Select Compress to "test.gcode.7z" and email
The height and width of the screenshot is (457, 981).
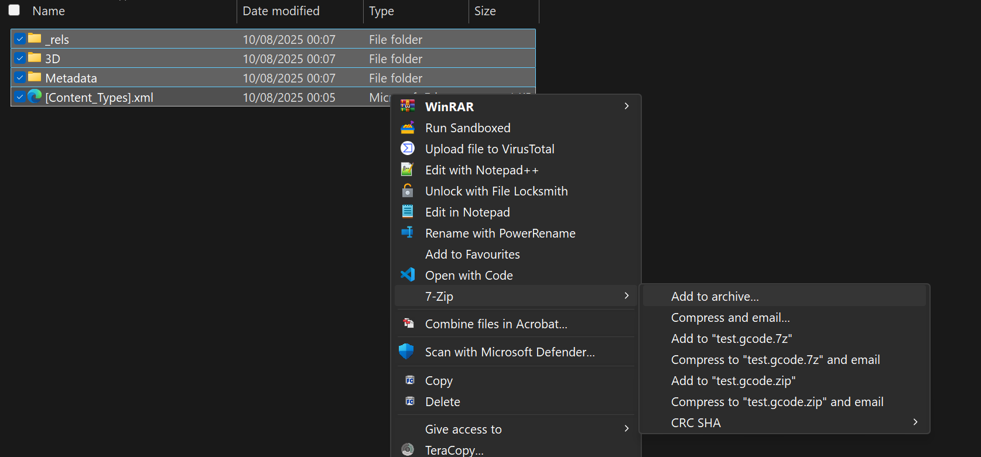(x=784, y=359)
